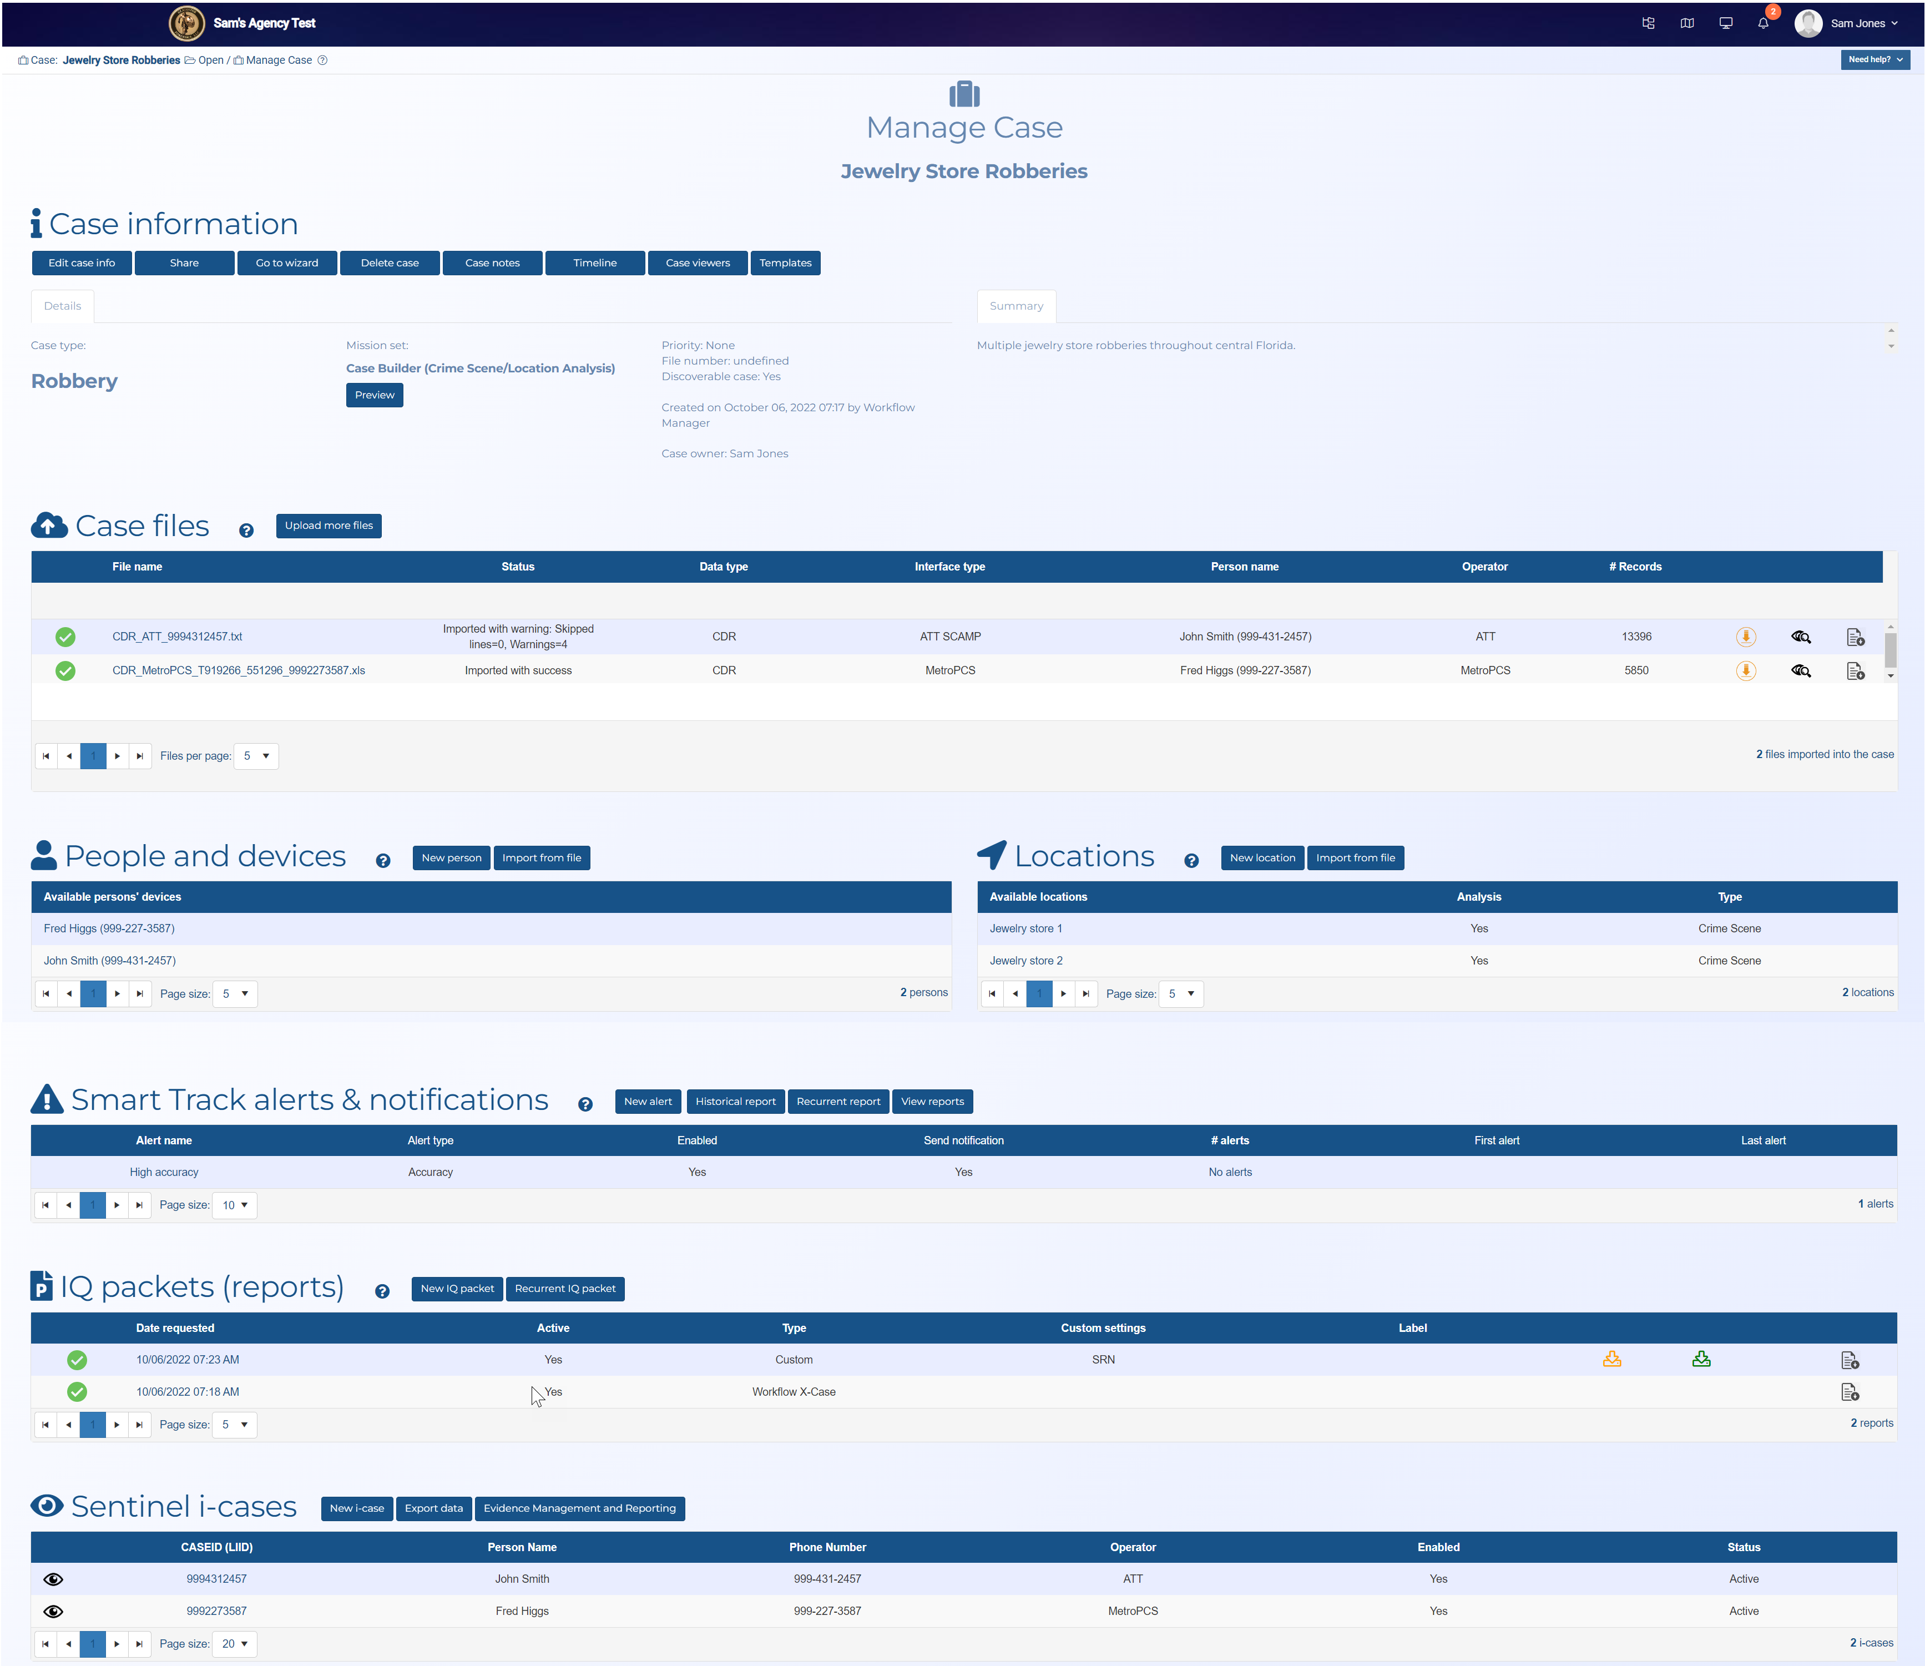1925x1666 pixels.
Task: Expand the Need help dropdown
Action: click(x=1874, y=59)
